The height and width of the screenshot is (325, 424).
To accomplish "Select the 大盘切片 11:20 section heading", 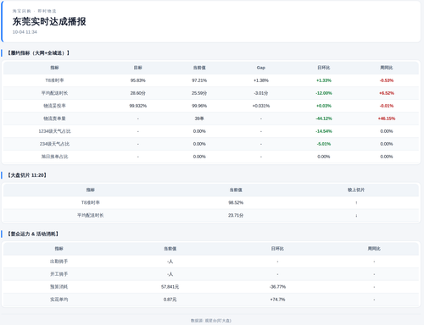I will coord(27,175).
